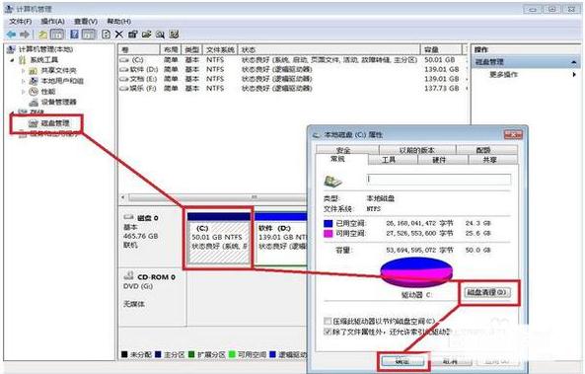Select the 软件 (D:) partition block in disk map
The width and height of the screenshot is (585, 374).
[281, 238]
